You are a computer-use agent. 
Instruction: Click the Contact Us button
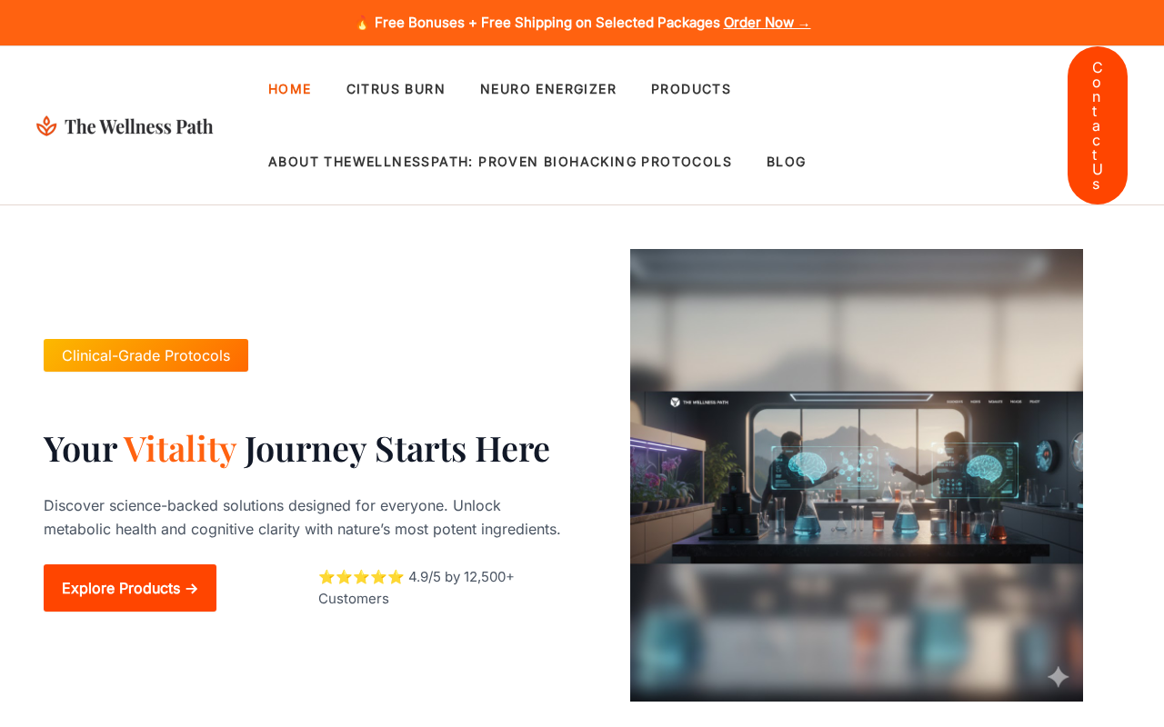click(1098, 125)
